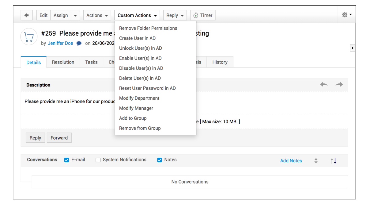Click the reply arrow icon in Description header
This screenshot has width=374, height=204.
pyautogui.click(x=324, y=85)
